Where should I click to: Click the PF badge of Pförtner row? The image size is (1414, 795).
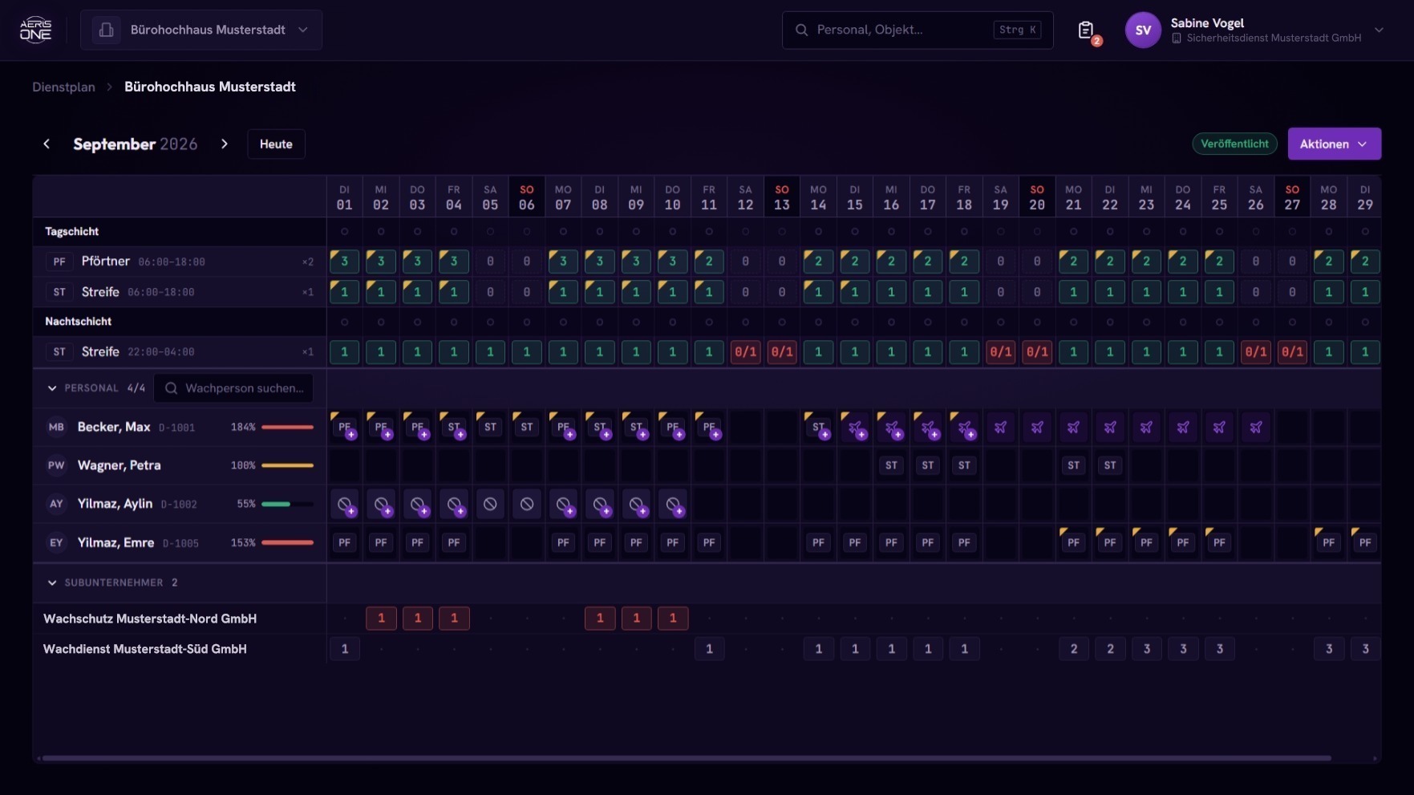59,262
